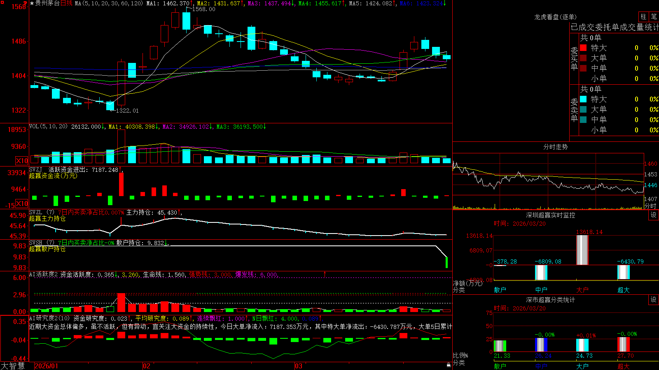
Task: Click the 活跃资金进出: 7187.248 value
Action: [83, 170]
